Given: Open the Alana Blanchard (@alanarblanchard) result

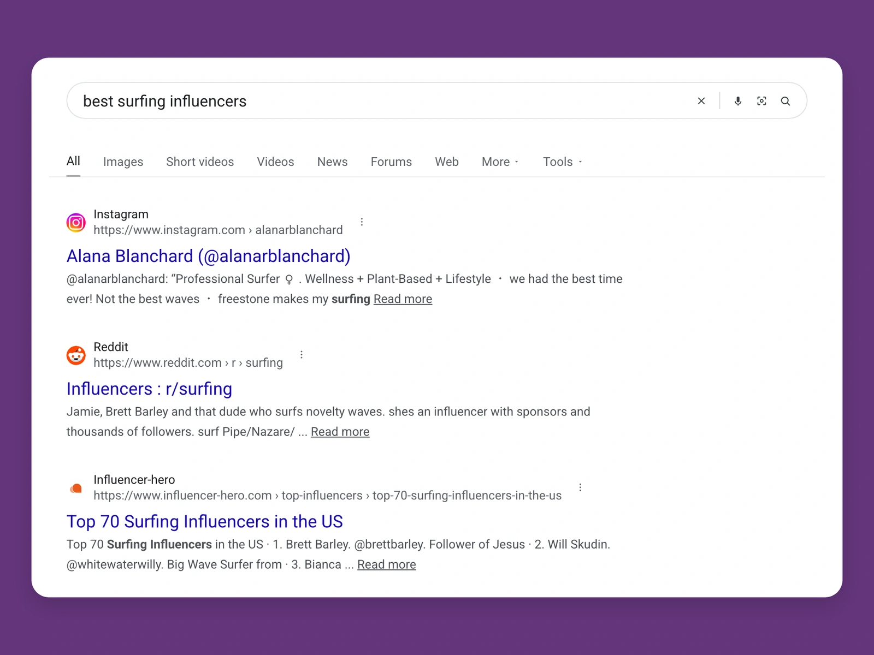Looking at the screenshot, I should [x=208, y=256].
